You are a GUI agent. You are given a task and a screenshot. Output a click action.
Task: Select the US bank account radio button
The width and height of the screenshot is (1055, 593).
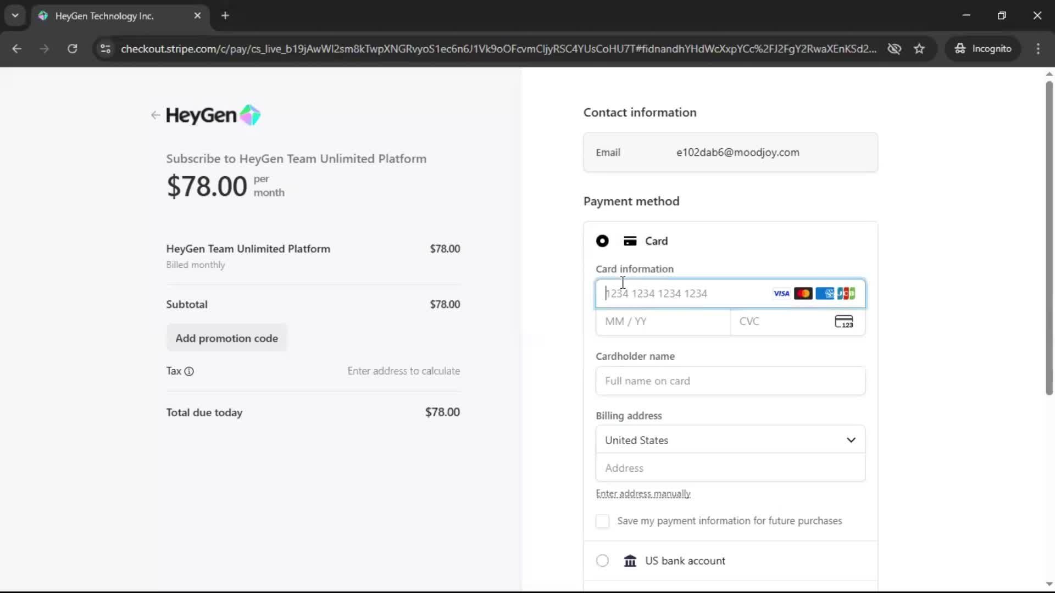(602, 561)
